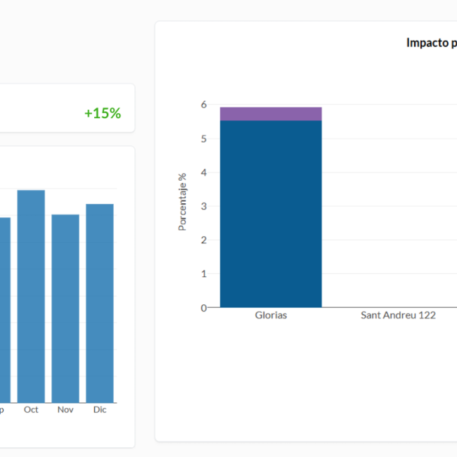Select the Dic bar in the monthly chart
The image size is (457, 457).
point(100,302)
